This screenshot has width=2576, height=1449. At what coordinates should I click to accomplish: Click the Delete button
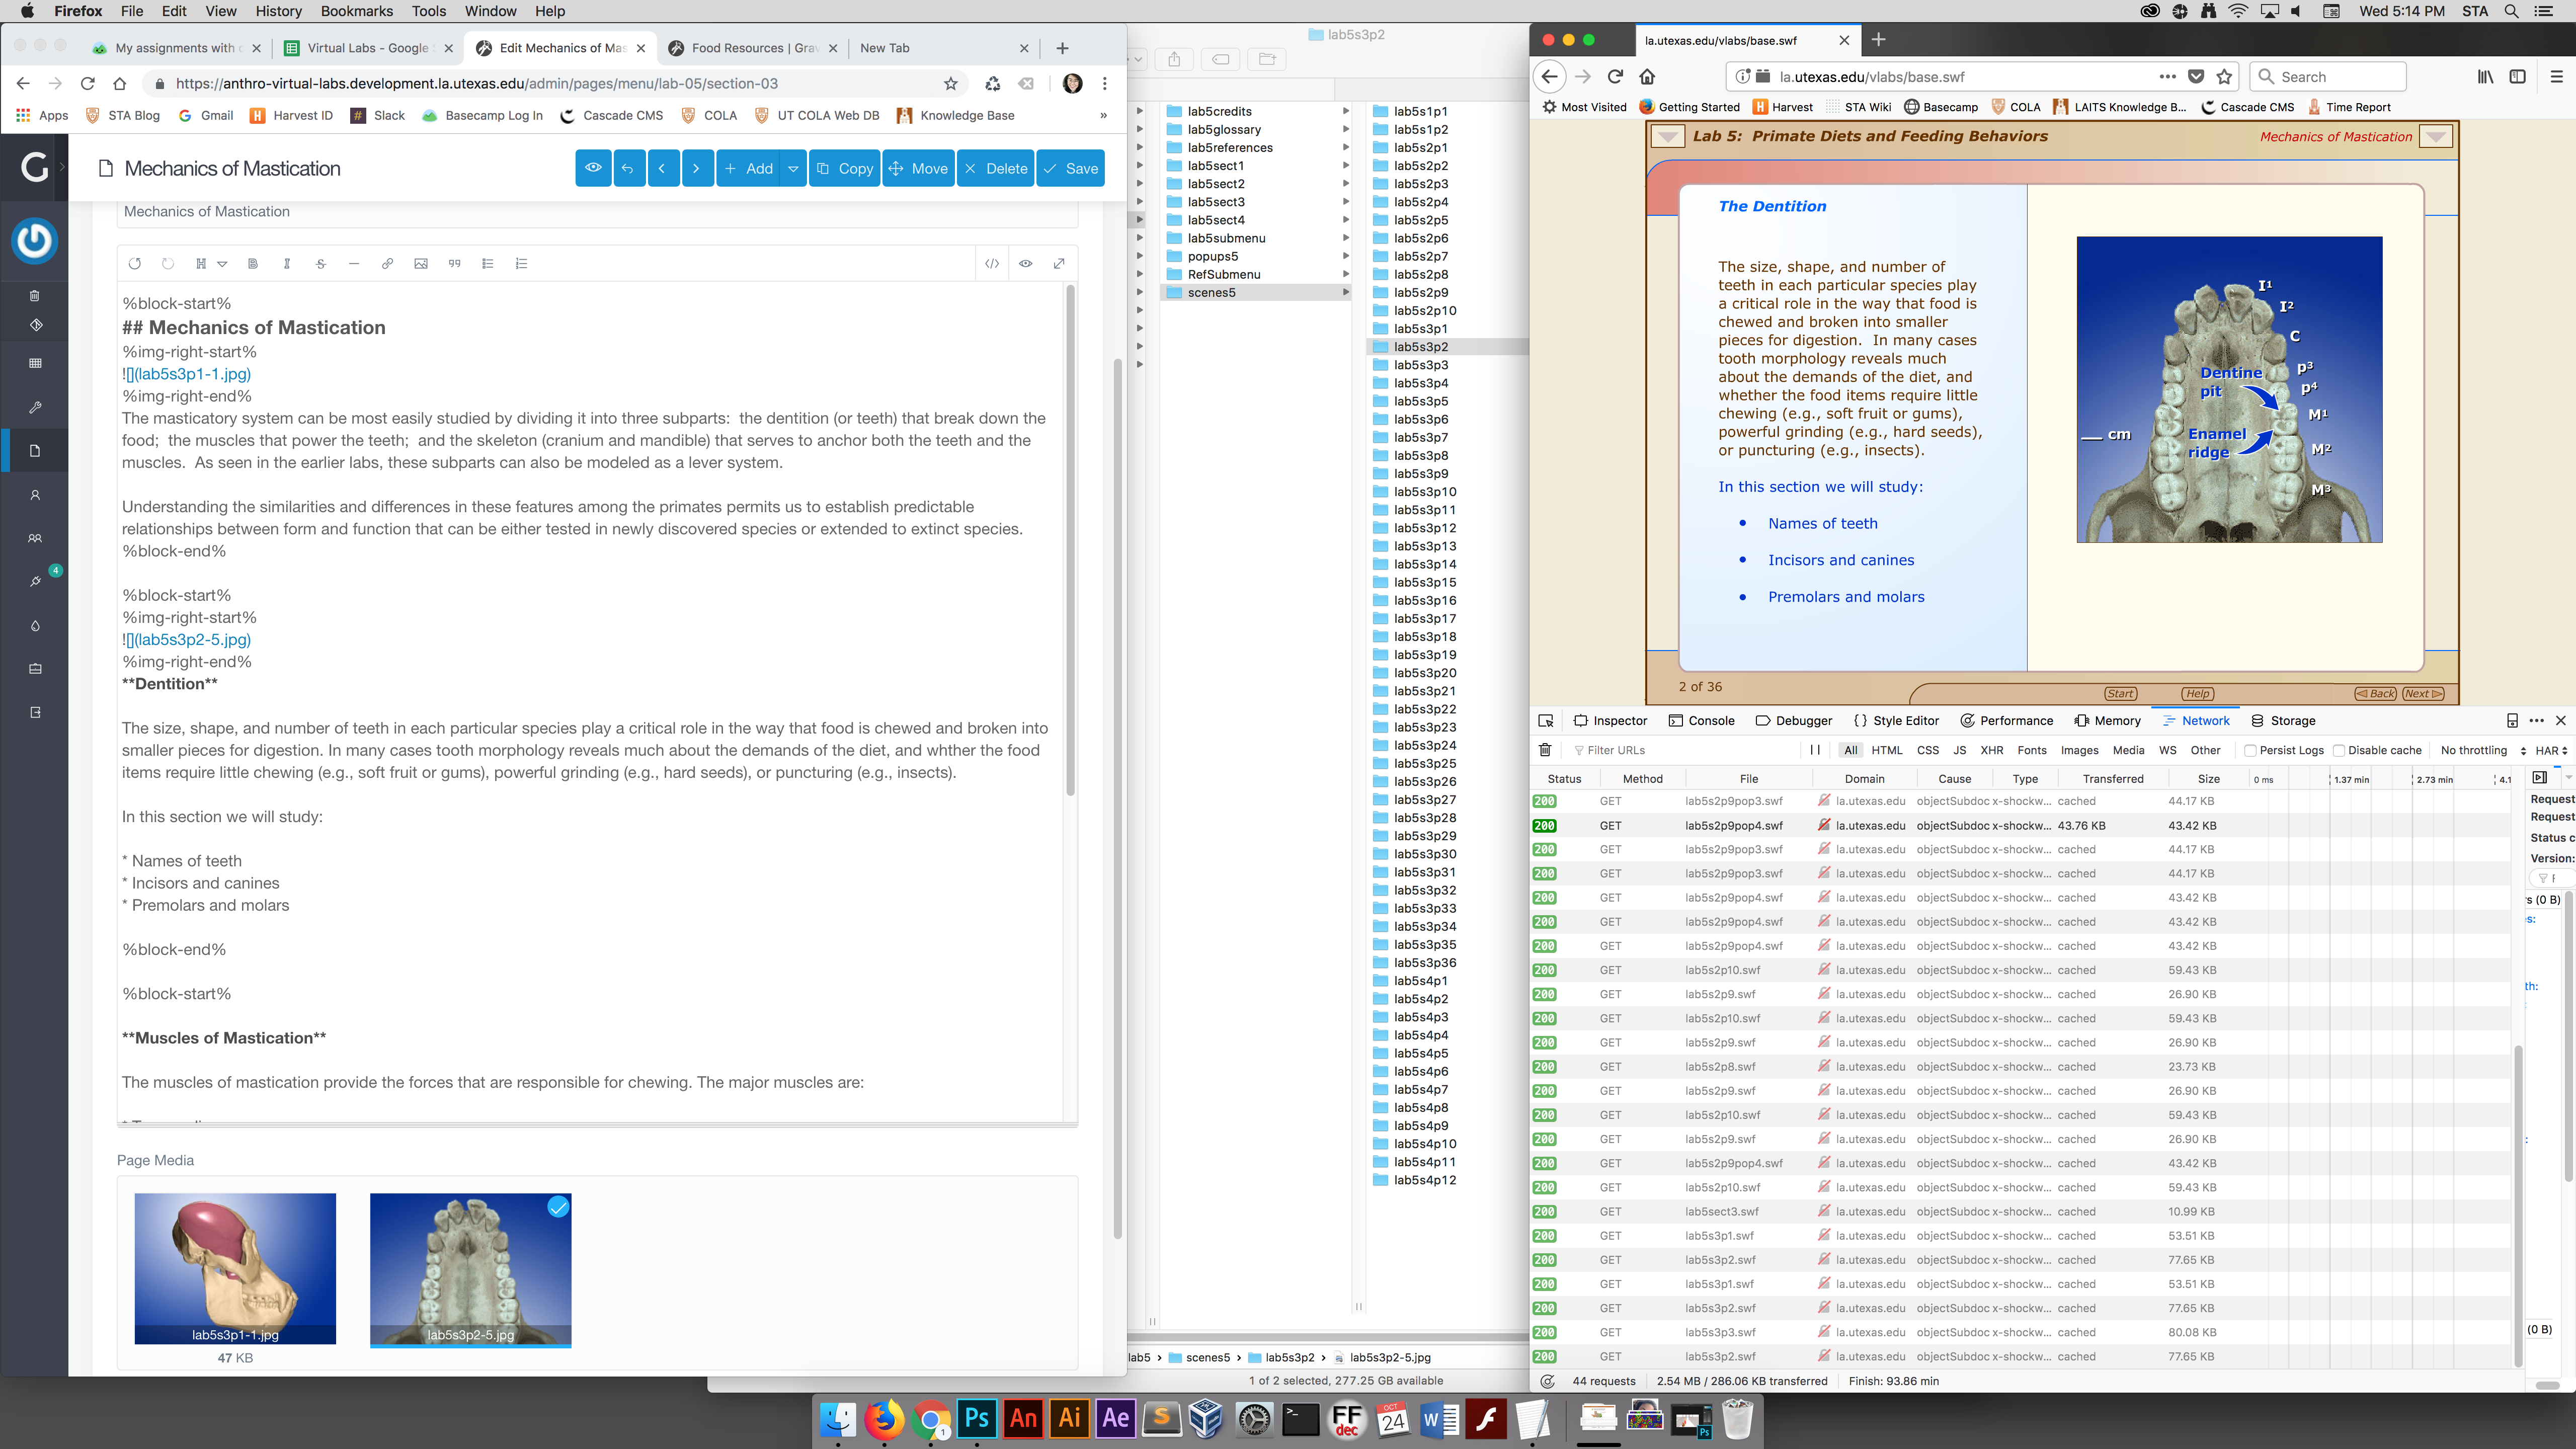(x=995, y=168)
